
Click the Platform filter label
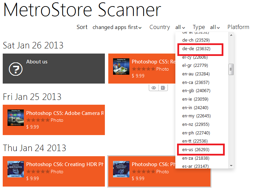[x=238, y=27]
